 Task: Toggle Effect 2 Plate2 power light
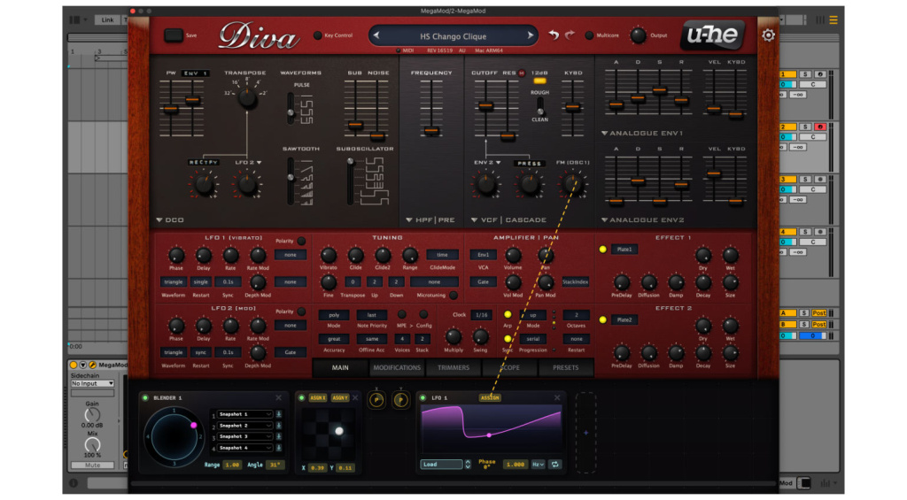(x=602, y=319)
